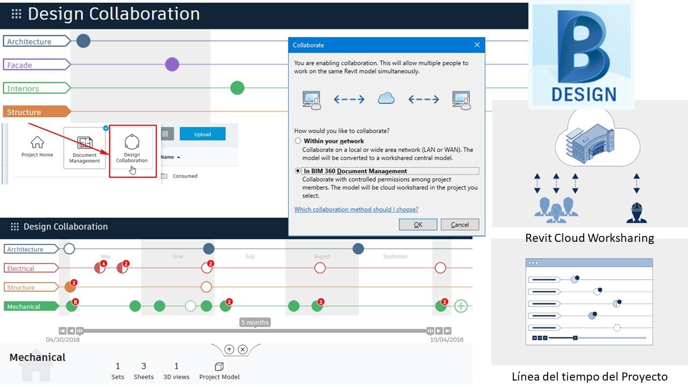The width and height of the screenshot is (688, 387).
Task: Select the Architecture team label in top timeline
Action: [x=37, y=41]
